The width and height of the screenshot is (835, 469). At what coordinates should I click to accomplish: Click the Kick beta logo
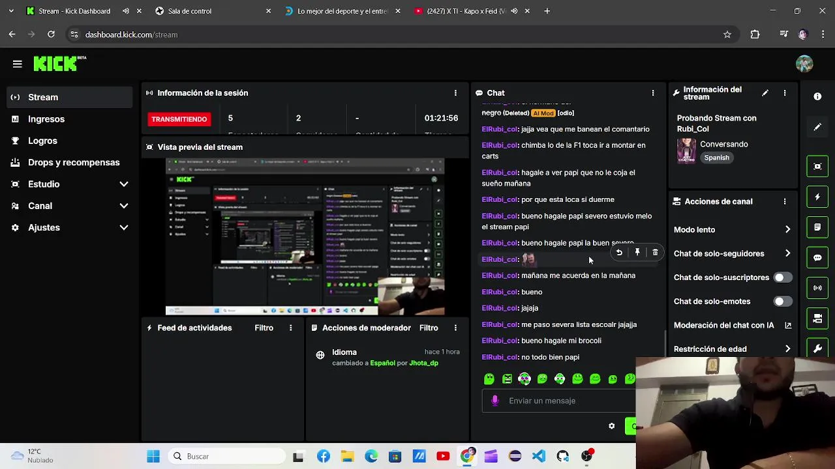click(59, 63)
